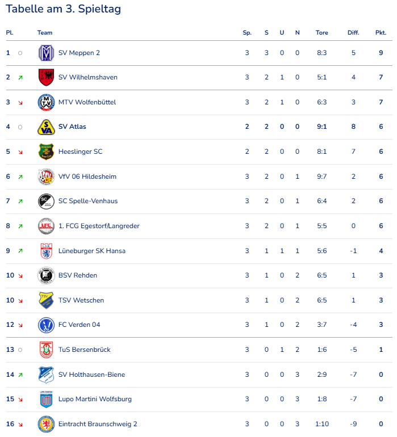Click the Eintracht Braunschweig 2 lion crest
Image resolution: width=397 pixels, height=437 pixels.
(46, 424)
